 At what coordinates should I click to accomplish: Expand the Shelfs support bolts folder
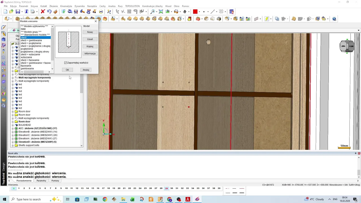pyautogui.click(x=13, y=145)
